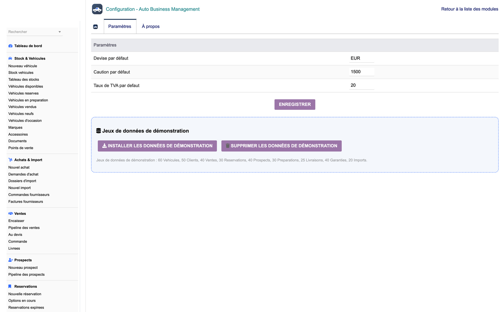Focus the Devise par défaut field
Viewport: 504px width, 312px height.
tap(362, 58)
